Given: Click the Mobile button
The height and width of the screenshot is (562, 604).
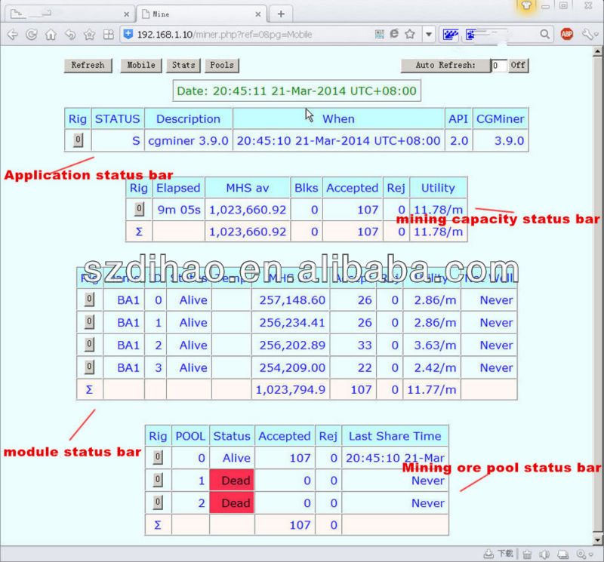Looking at the screenshot, I should (x=141, y=65).
